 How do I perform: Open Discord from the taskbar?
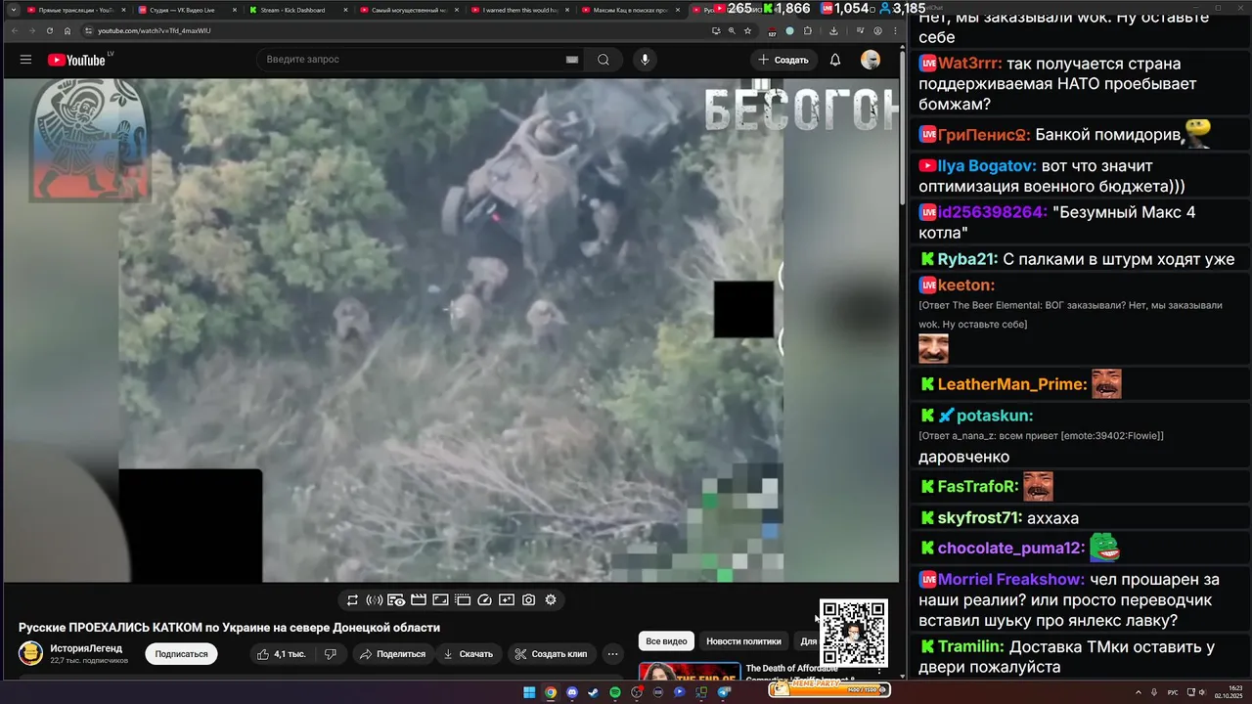click(572, 692)
